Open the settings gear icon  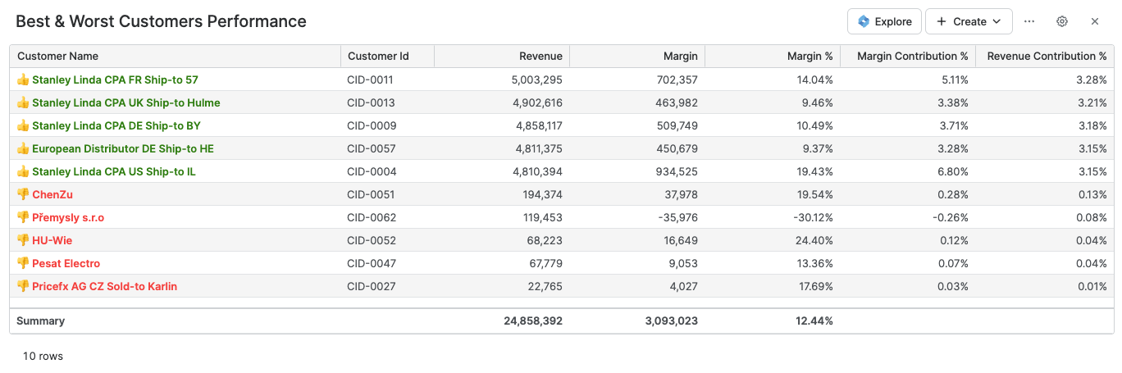click(1062, 21)
